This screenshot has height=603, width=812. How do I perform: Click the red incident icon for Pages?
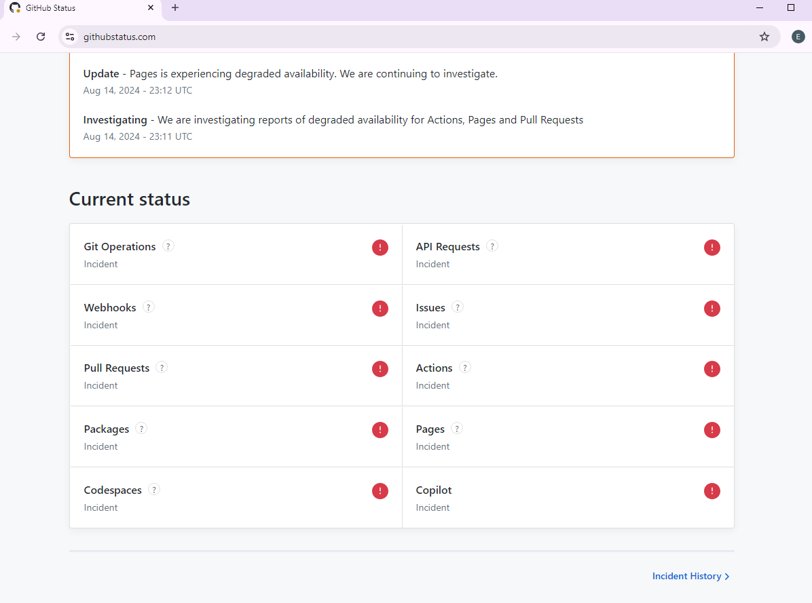pos(712,430)
